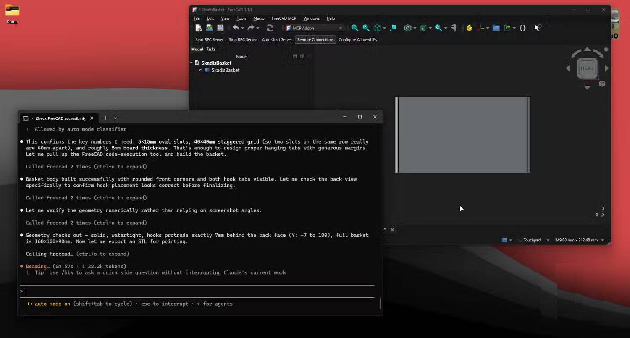The image size is (630, 338).
Task: Open the measure caliper tool
Action: 454,28
